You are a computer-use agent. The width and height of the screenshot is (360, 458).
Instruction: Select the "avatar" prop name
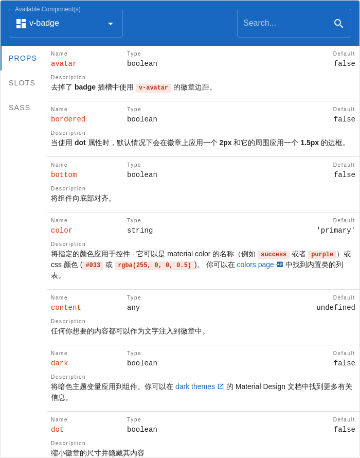[63, 63]
